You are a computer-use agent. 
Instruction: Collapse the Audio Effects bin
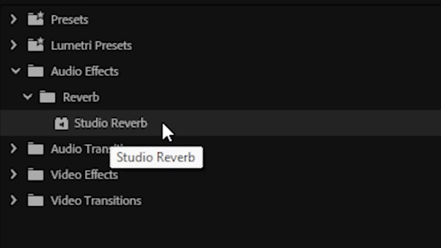(16, 71)
